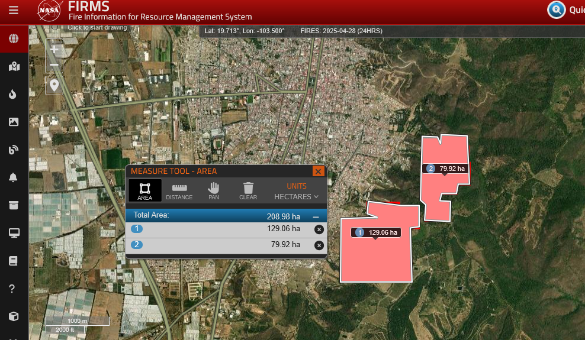Open the map layers sidebar icon

(x=14, y=67)
